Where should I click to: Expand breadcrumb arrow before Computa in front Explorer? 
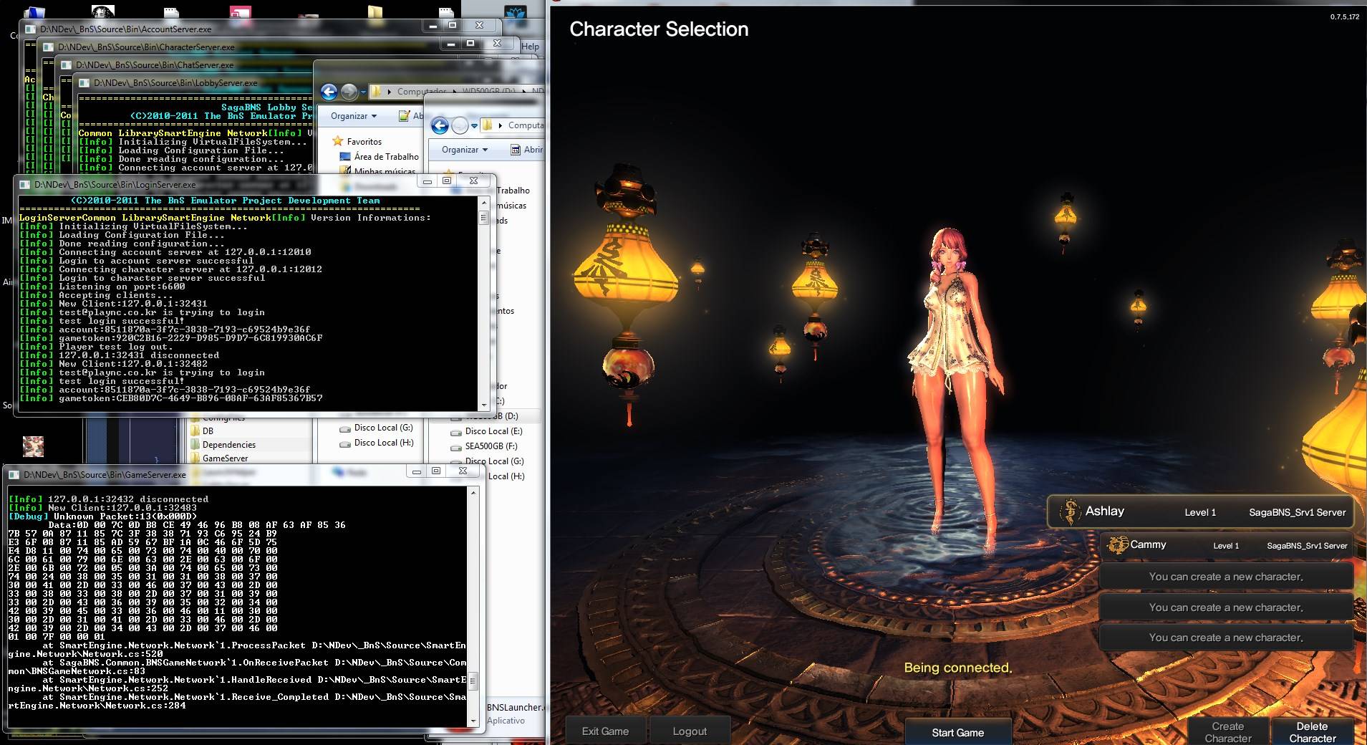501,125
